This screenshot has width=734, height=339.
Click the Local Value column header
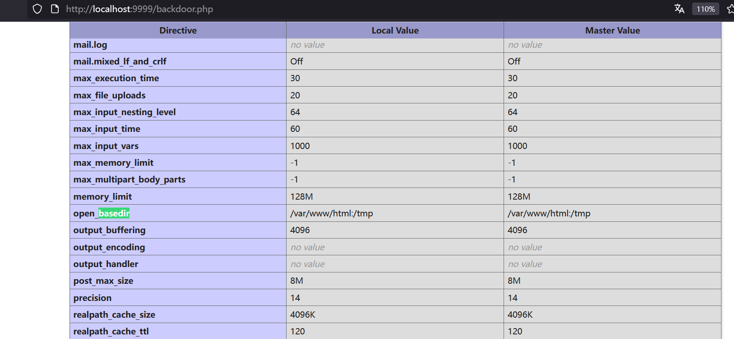click(x=395, y=31)
